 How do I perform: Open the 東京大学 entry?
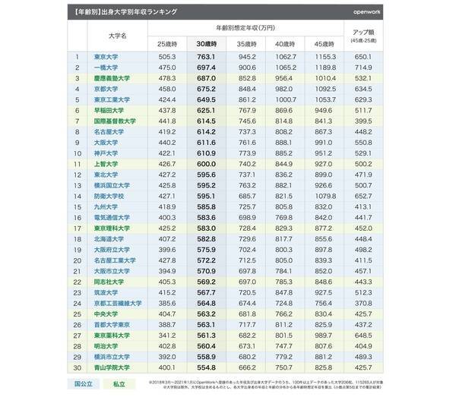[x=106, y=57]
